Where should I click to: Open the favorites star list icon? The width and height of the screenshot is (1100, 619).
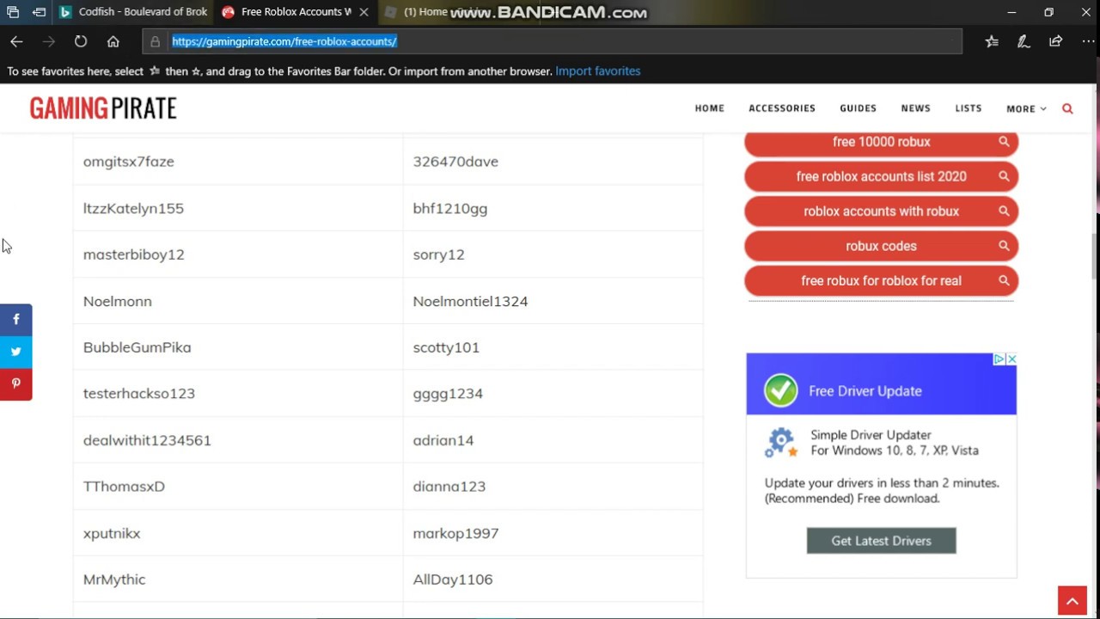pyautogui.click(x=992, y=41)
